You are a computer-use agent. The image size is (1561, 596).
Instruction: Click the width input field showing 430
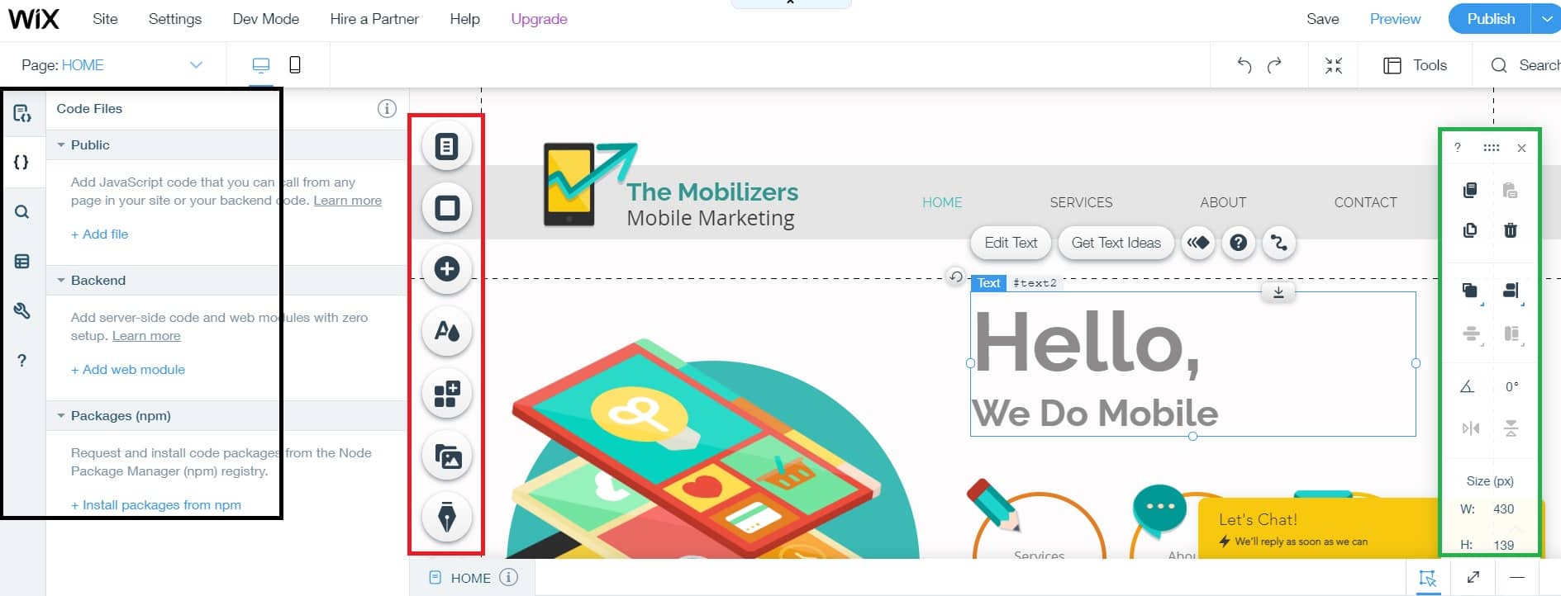tap(1504, 509)
